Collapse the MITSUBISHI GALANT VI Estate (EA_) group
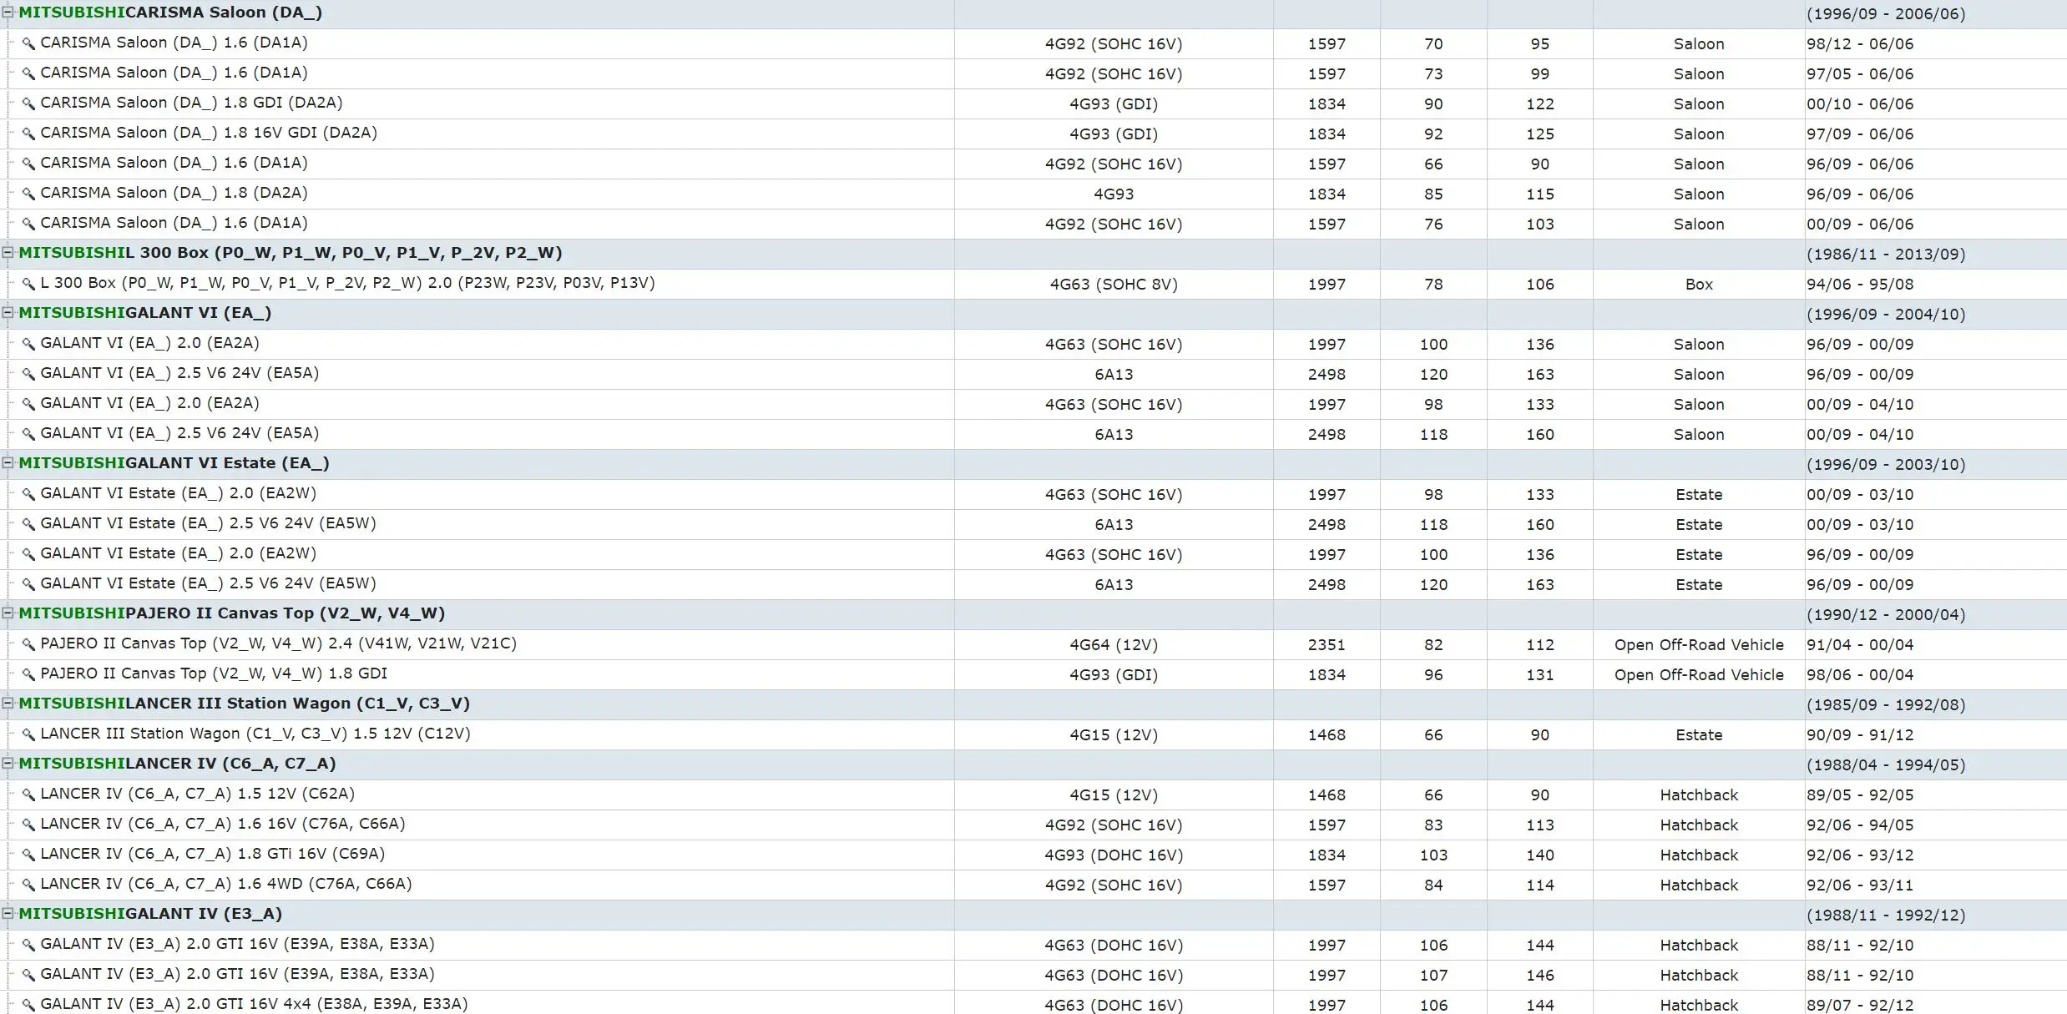2067x1014 pixels. [8, 463]
